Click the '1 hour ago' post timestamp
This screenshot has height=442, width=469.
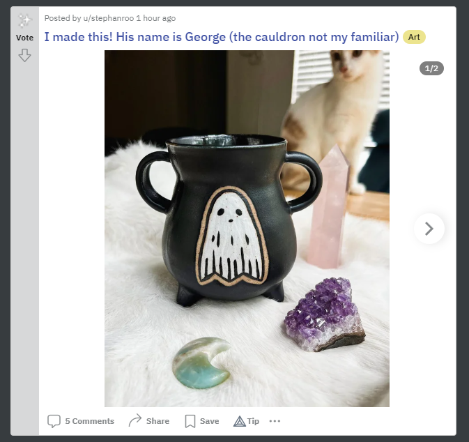(x=156, y=18)
